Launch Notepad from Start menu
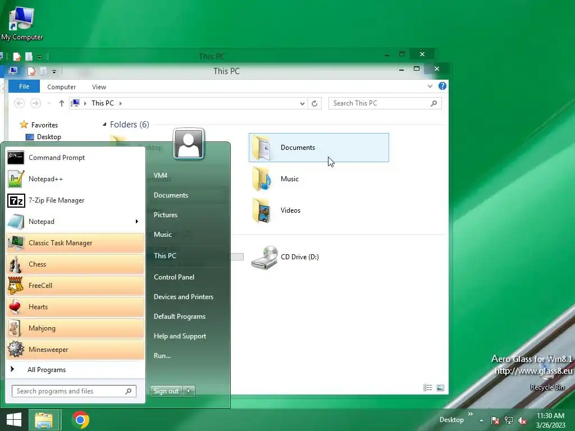The height and width of the screenshot is (431, 575). click(75, 221)
